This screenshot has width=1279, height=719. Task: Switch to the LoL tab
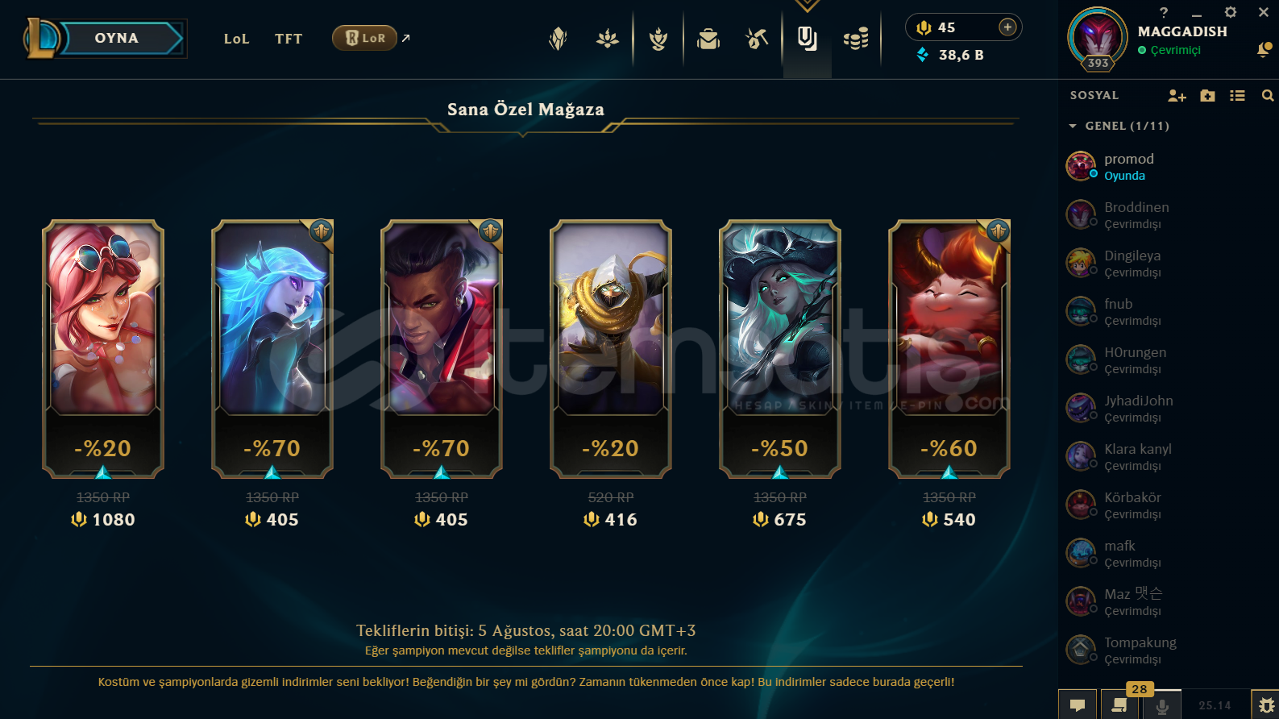click(x=237, y=39)
